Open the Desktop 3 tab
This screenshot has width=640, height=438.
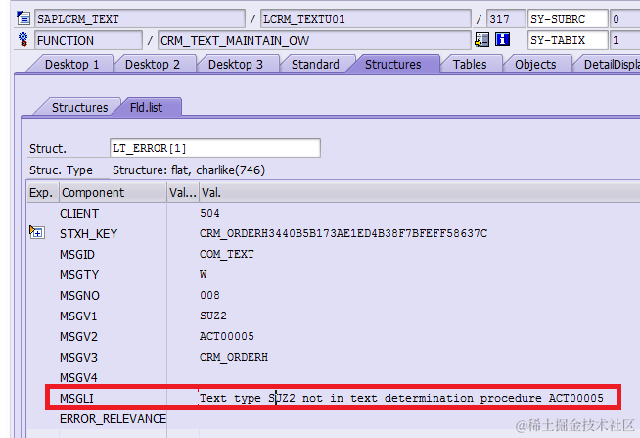click(236, 64)
